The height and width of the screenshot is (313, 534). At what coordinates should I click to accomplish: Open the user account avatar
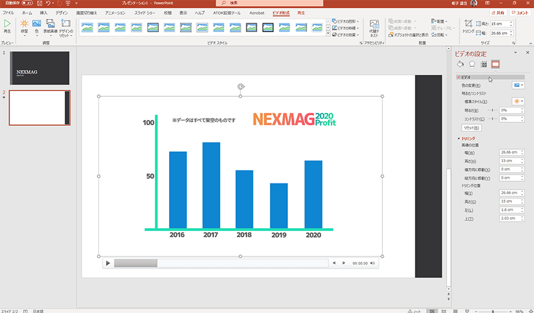473,3
